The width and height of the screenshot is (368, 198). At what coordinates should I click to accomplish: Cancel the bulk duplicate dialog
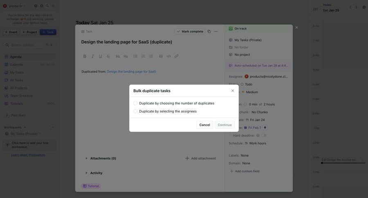coord(205,125)
